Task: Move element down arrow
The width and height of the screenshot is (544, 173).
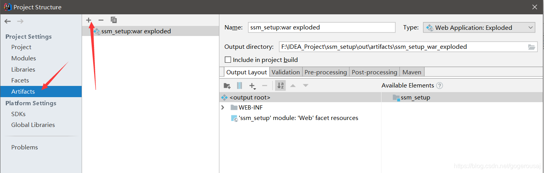Action: tap(306, 86)
